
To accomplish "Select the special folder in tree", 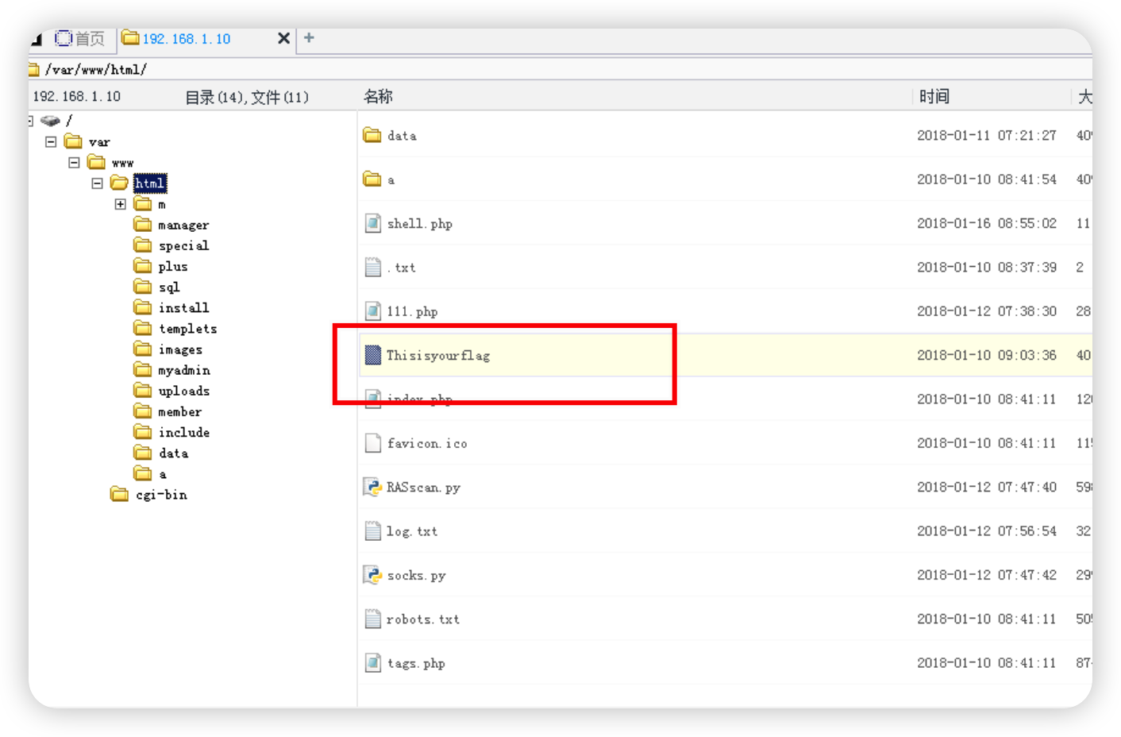I will [183, 246].
